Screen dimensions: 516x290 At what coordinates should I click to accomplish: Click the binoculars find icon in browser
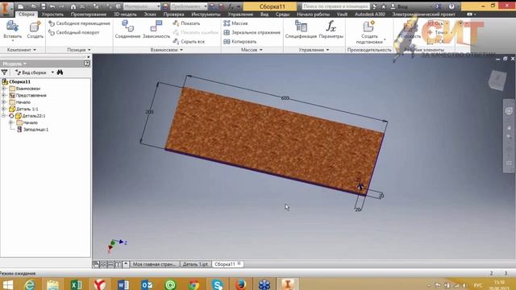60,72
